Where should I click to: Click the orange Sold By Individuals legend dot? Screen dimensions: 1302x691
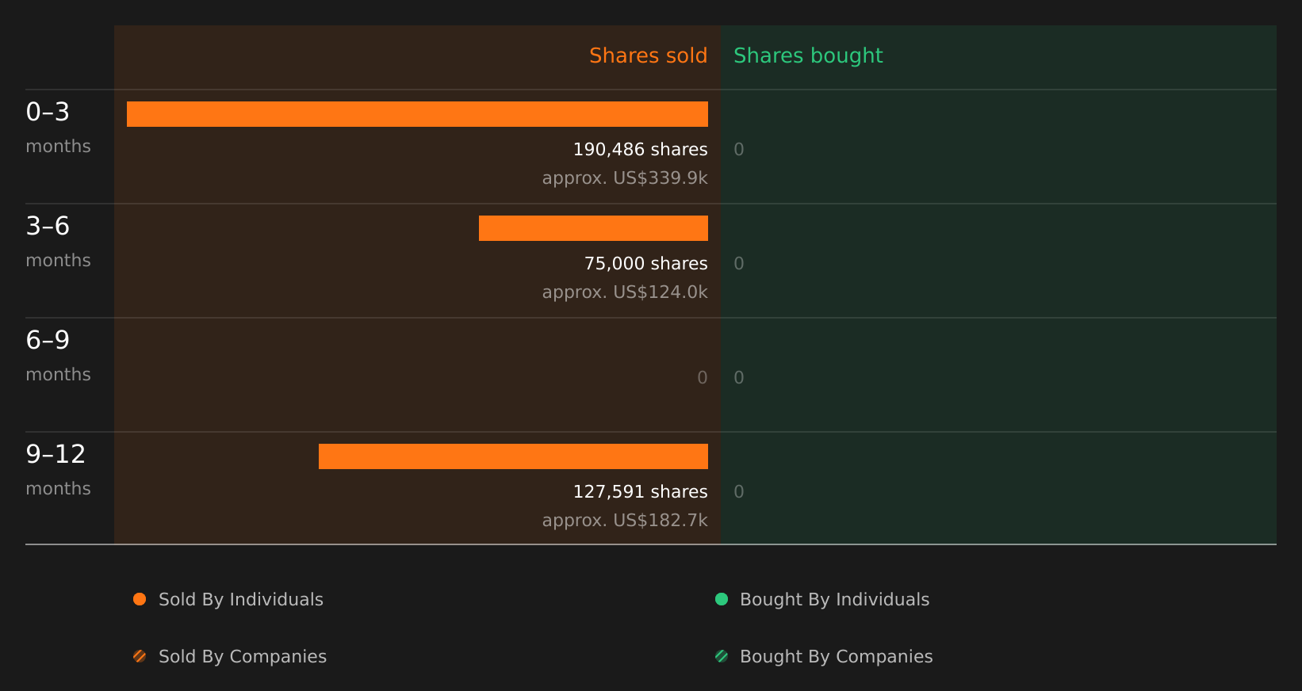(140, 599)
